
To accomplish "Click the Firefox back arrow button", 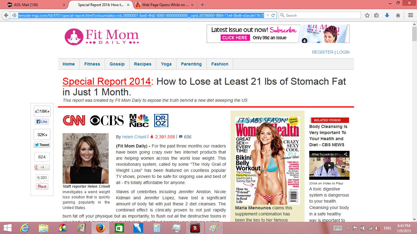I will click(6, 15).
